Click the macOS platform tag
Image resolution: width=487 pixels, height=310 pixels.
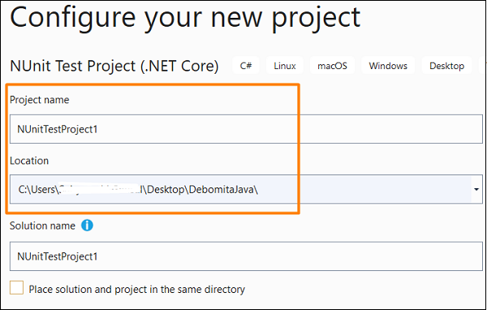[332, 66]
